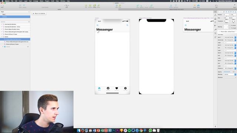The height and width of the screenshot is (133, 237).
Task: Click the zoom out minus button
Action: 64,6
